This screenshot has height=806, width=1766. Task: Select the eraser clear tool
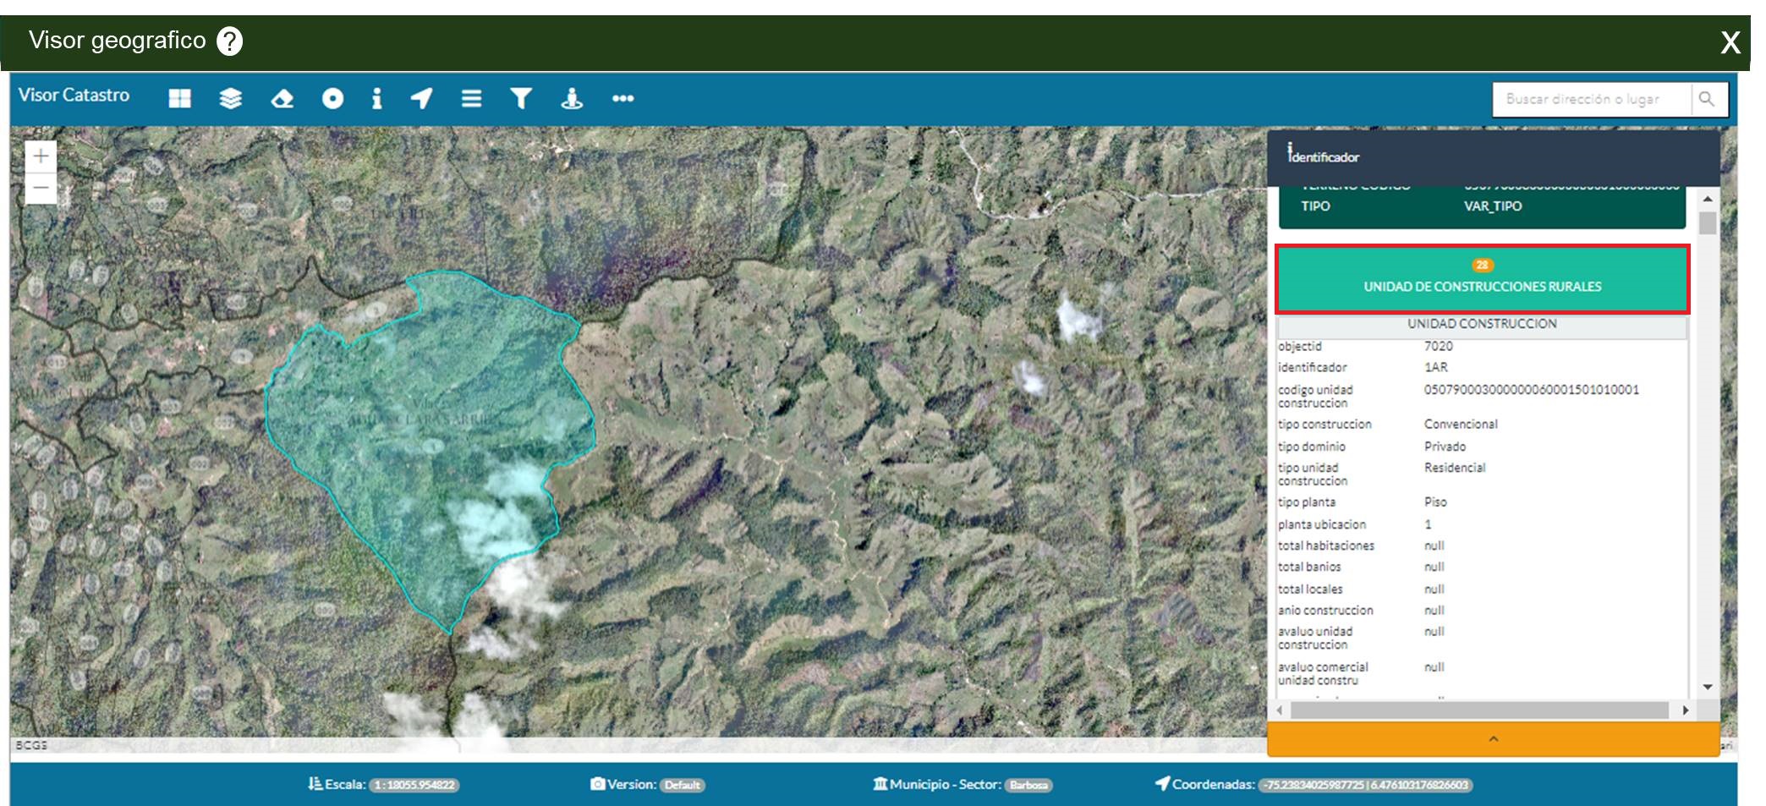(x=282, y=99)
